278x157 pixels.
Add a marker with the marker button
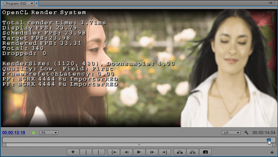click(x=73, y=152)
